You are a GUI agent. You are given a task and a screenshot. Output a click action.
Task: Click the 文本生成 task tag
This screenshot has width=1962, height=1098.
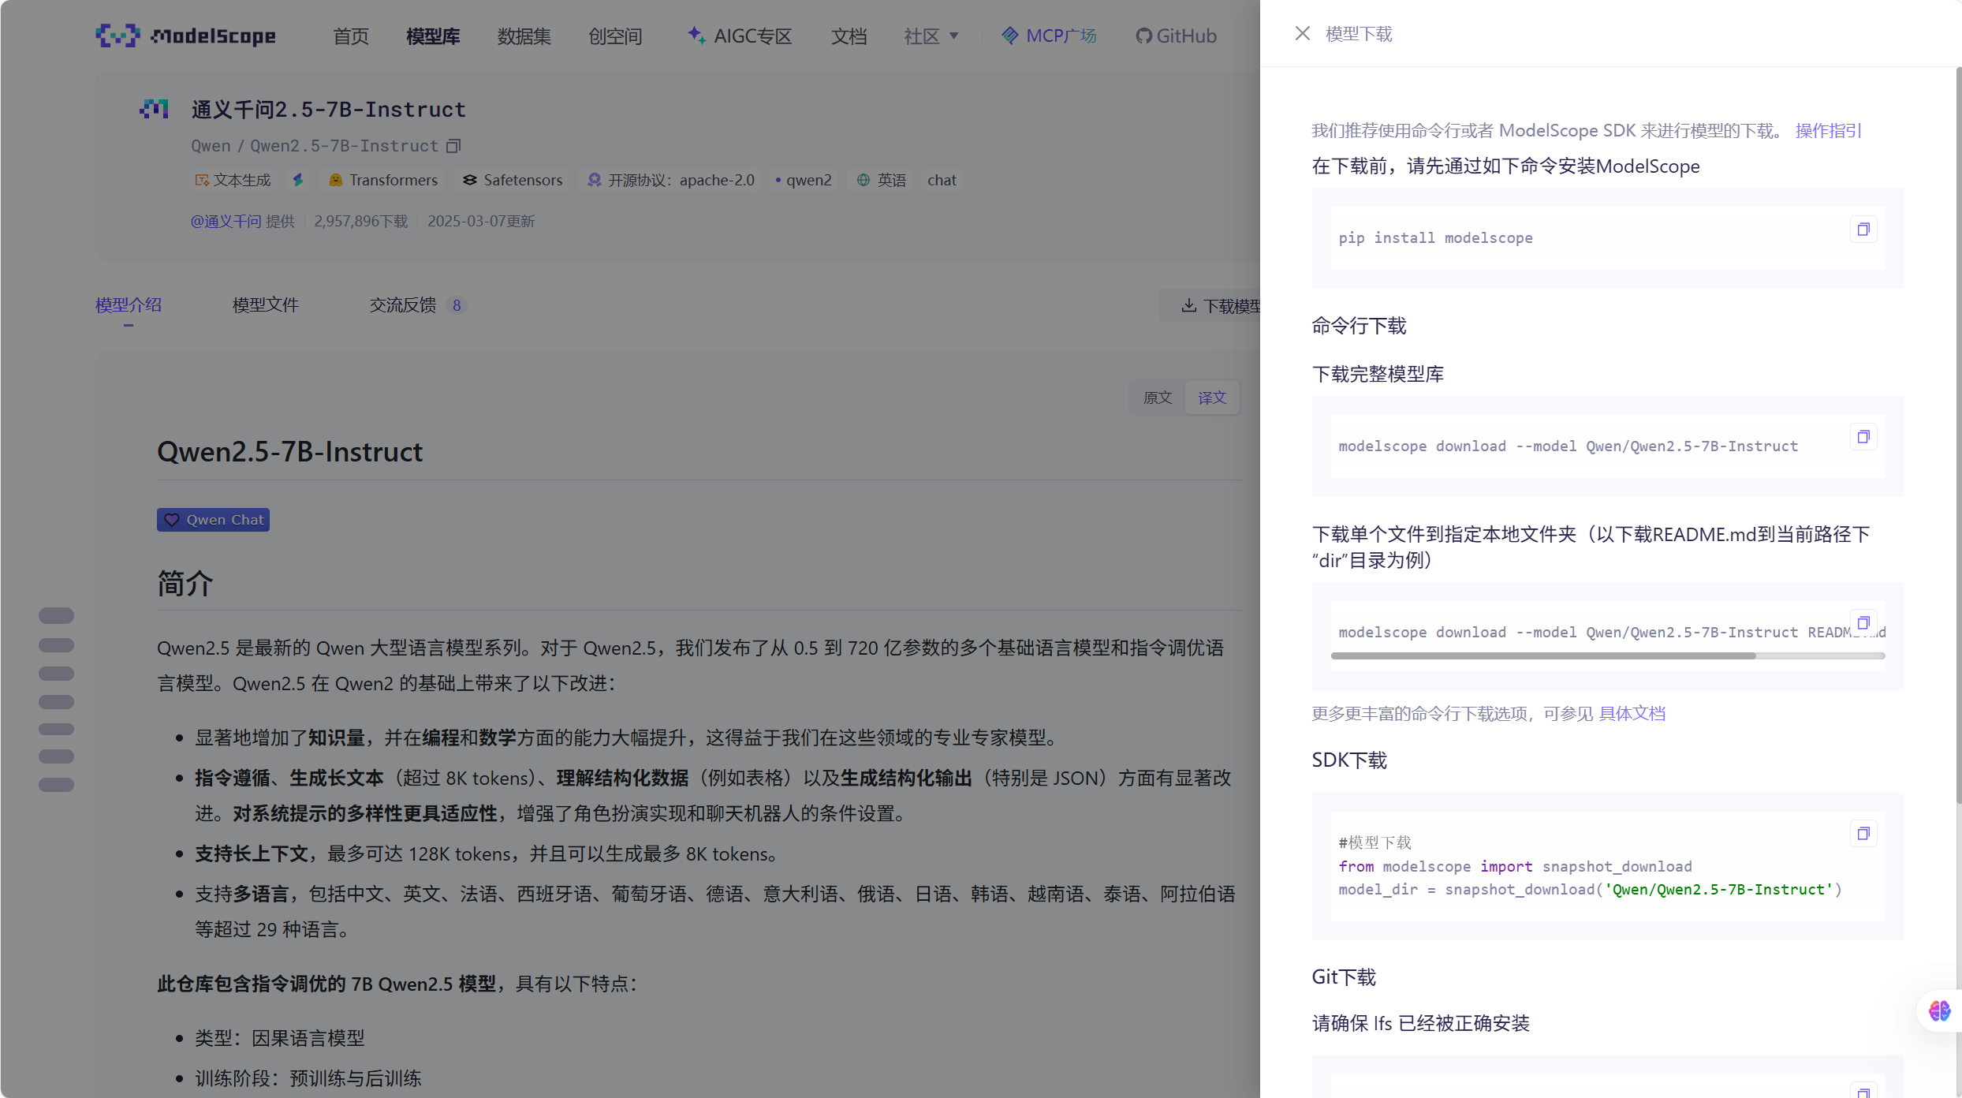tap(233, 180)
